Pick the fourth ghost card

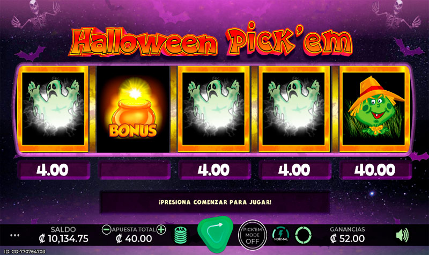coord(294,109)
